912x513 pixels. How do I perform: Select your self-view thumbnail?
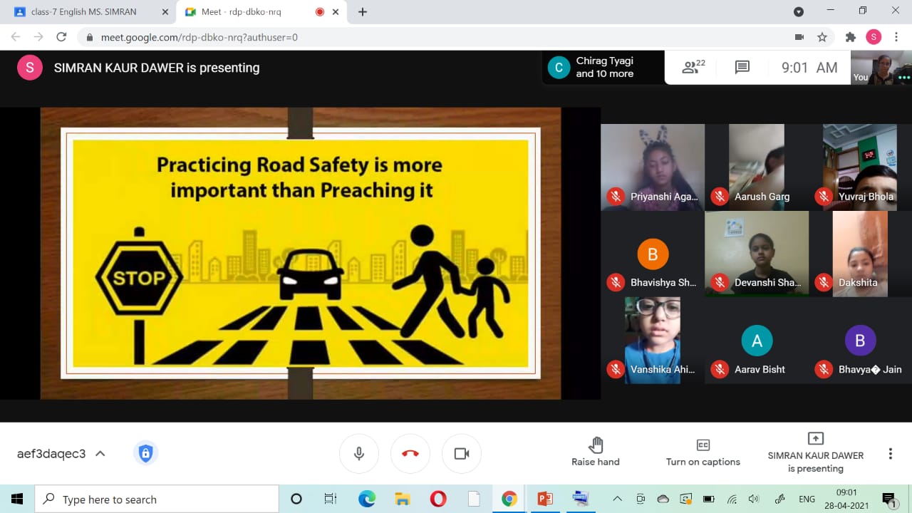coord(881,68)
